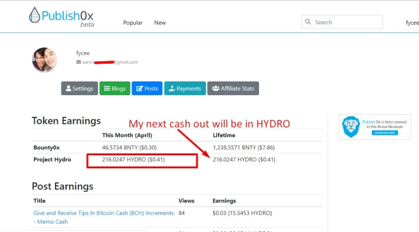Open the Payments button
This screenshot has width=419, height=232.
185,89
